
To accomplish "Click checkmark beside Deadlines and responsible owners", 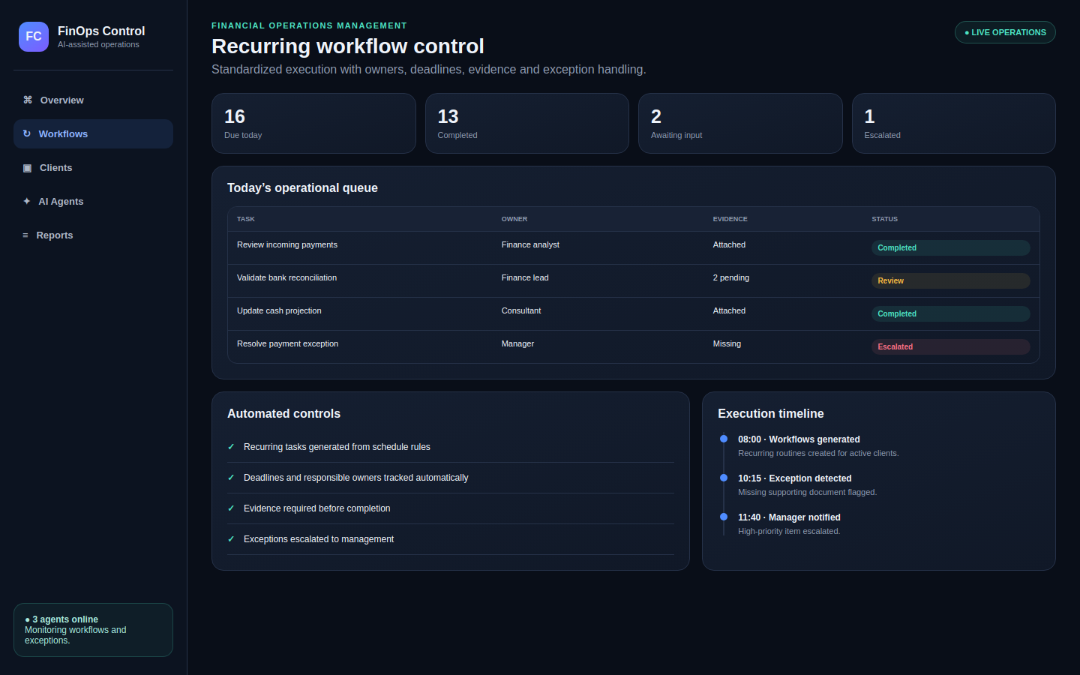I will (231, 478).
